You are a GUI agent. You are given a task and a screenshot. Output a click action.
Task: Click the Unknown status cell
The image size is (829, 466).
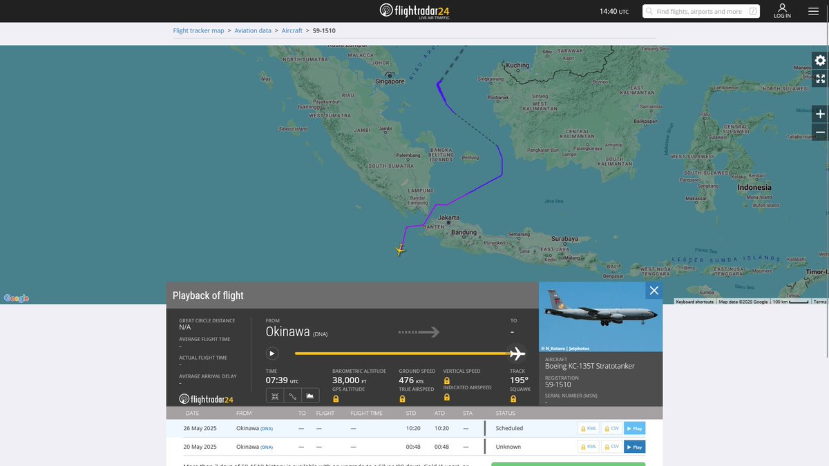pos(508,447)
